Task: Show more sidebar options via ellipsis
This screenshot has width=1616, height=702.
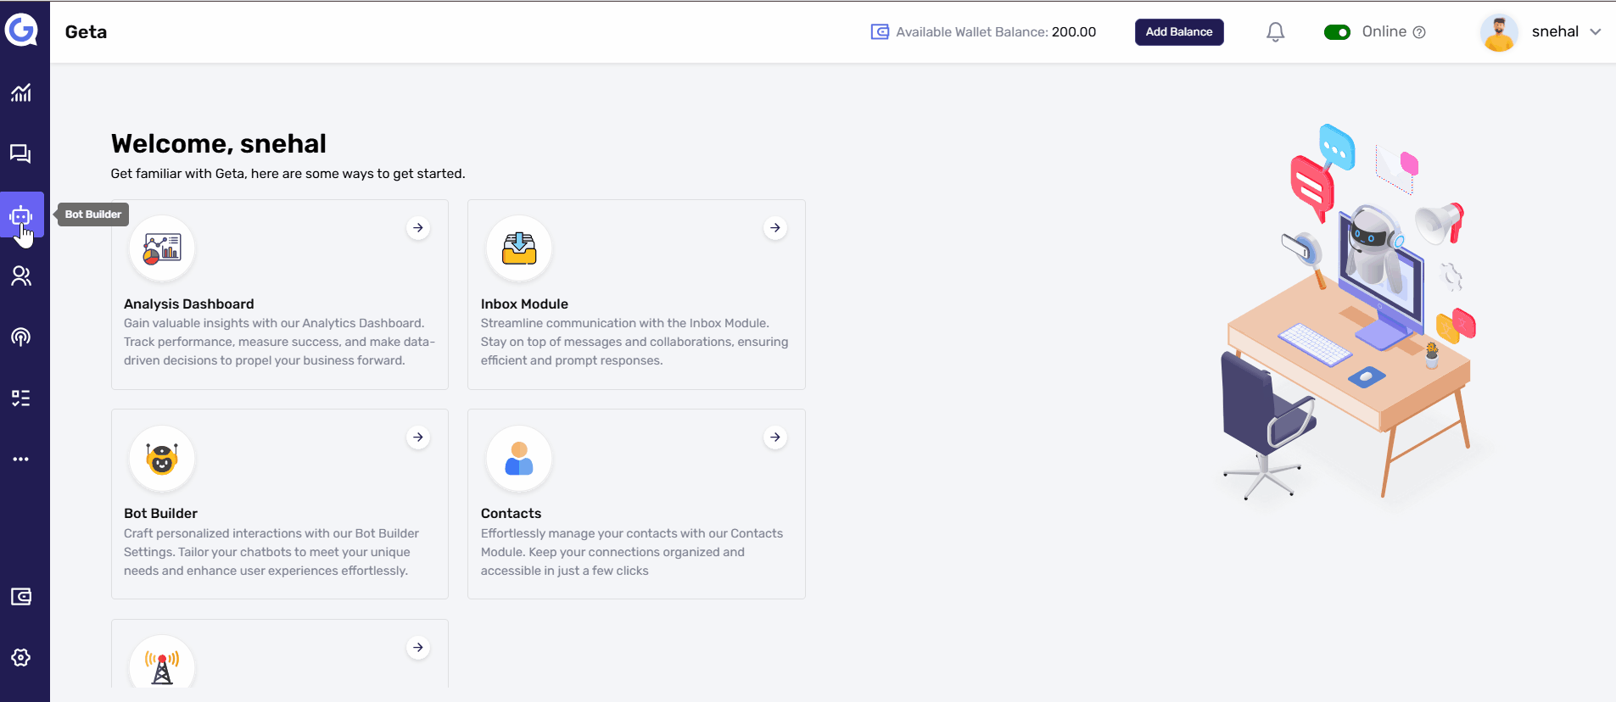Action: 21,460
